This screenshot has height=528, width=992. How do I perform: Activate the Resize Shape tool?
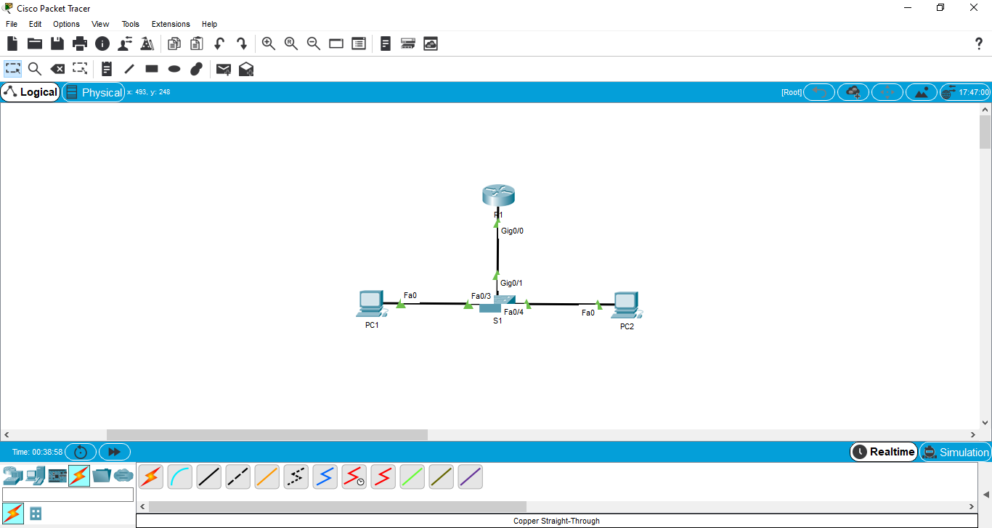[80, 69]
